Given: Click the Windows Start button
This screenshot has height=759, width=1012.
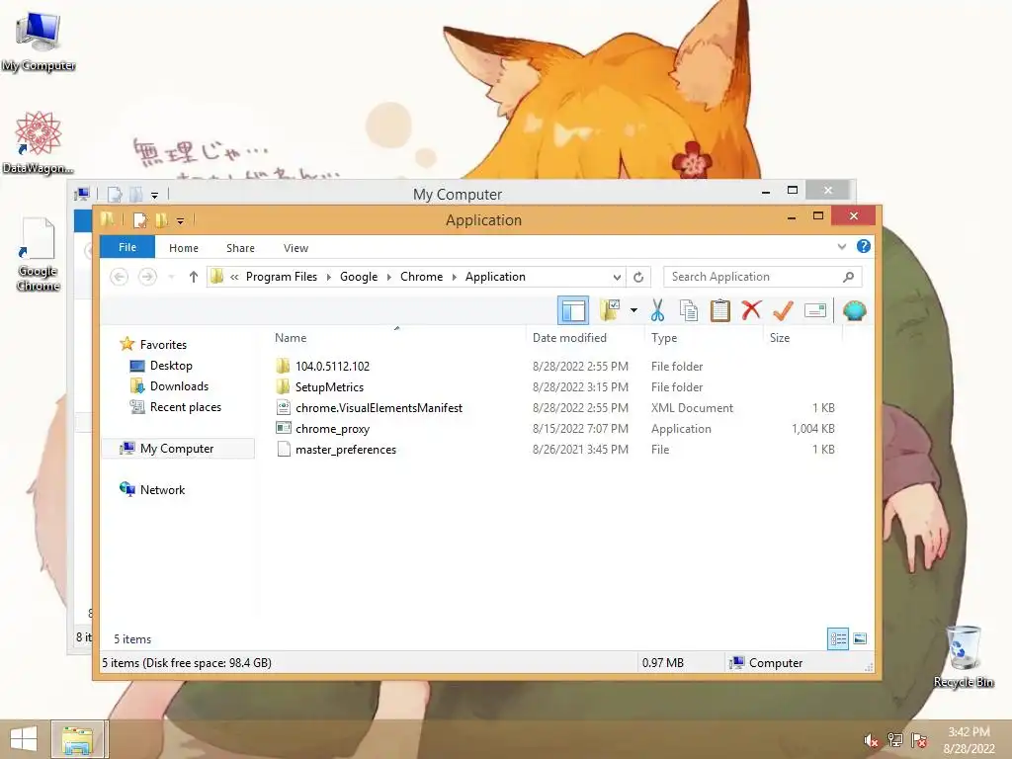Looking at the screenshot, I should tap(24, 739).
